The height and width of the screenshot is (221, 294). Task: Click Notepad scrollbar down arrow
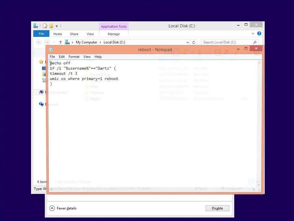[x=258, y=185]
